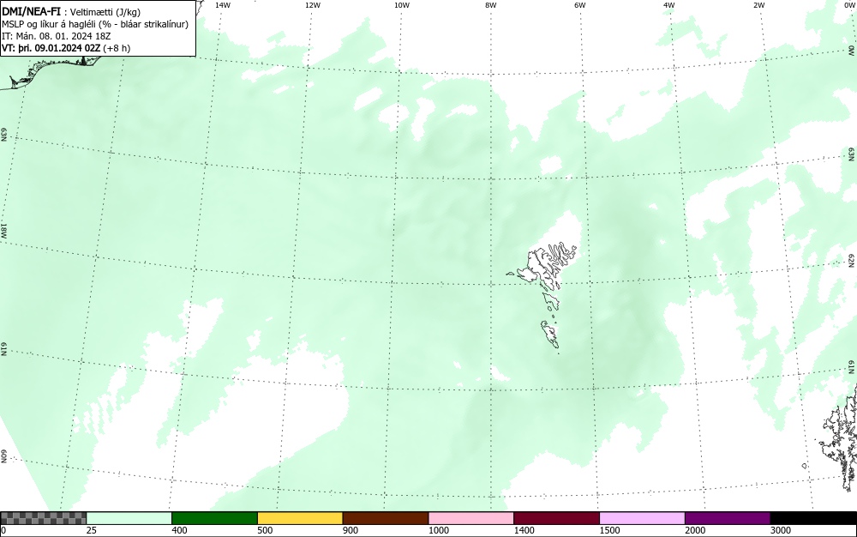This screenshot has height=537, width=857.
Task: Choose the light purple 1500–2000 legend swatch
Action: tap(642, 518)
